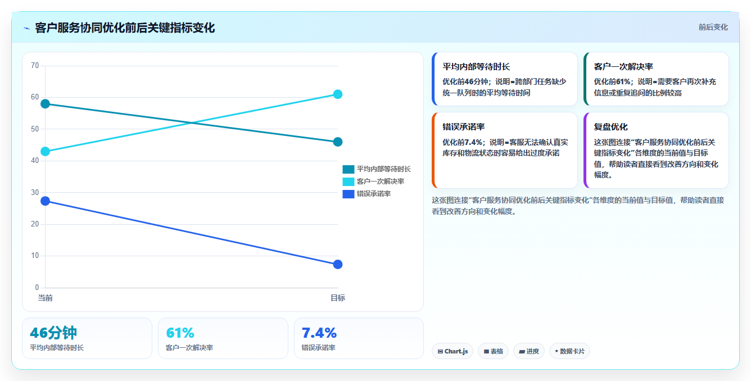This screenshot has height=381, width=751.
Task: Click the 错误承诺率 target point at 7.4
Action: (338, 264)
